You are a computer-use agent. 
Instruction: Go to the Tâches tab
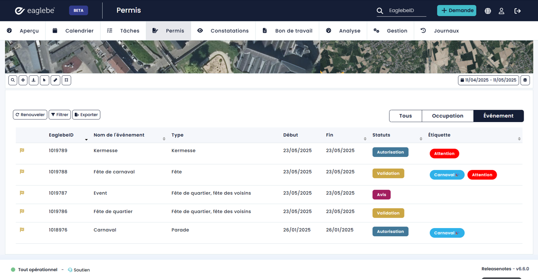pos(123,31)
